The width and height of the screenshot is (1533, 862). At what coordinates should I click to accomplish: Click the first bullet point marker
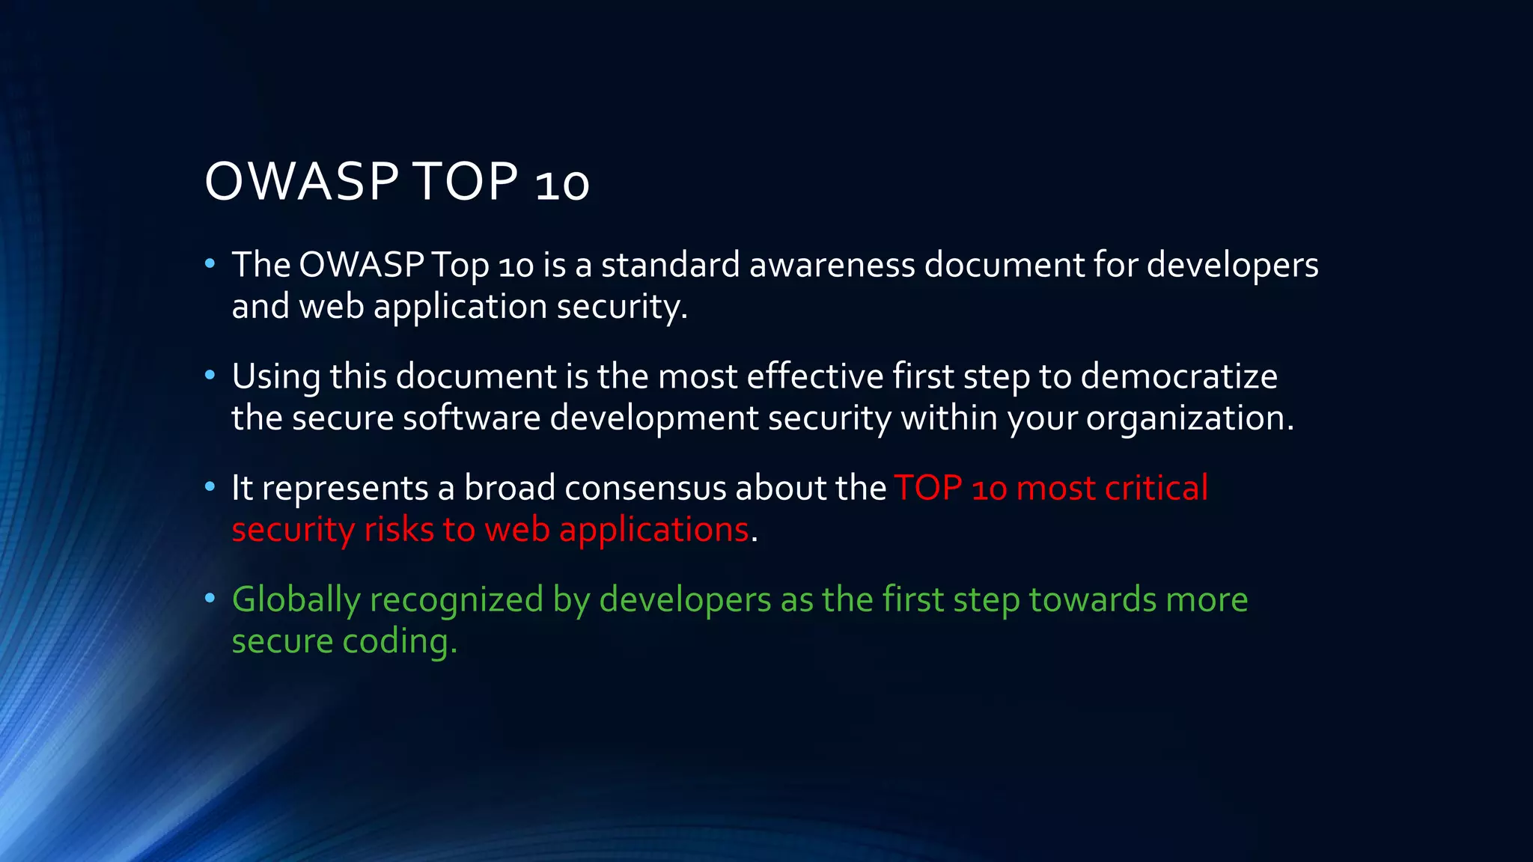coord(210,263)
